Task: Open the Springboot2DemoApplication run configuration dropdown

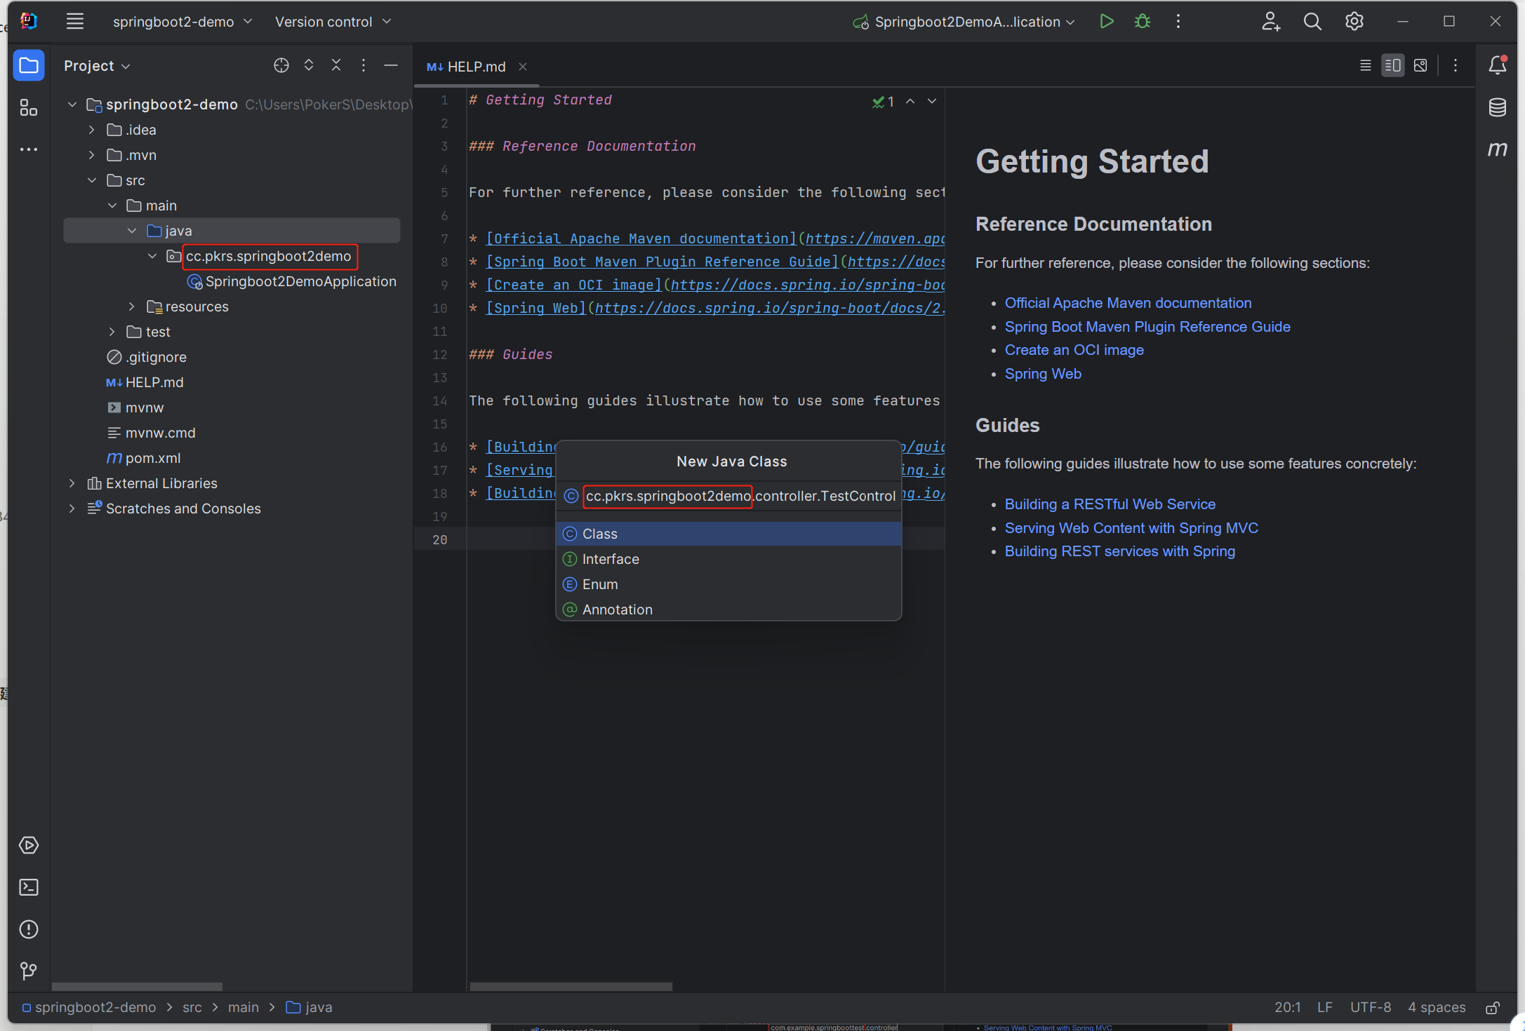Action: [964, 22]
